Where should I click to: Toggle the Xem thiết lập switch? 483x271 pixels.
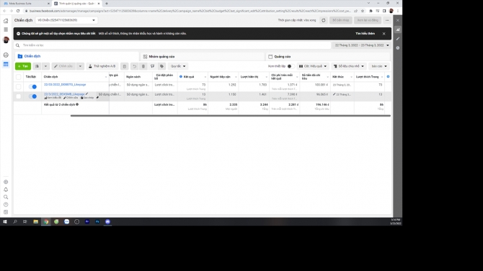[x=290, y=66]
